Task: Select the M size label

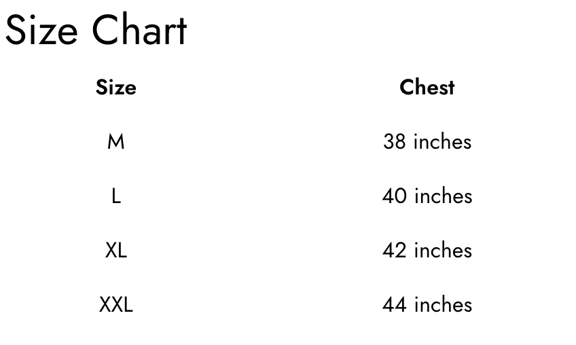Action: [x=115, y=142]
